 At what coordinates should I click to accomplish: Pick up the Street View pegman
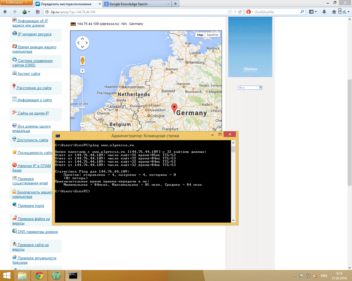coord(82,60)
